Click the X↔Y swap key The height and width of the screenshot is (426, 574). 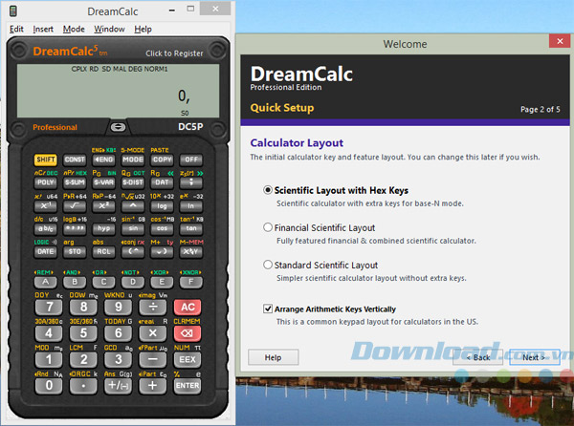tap(191, 252)
